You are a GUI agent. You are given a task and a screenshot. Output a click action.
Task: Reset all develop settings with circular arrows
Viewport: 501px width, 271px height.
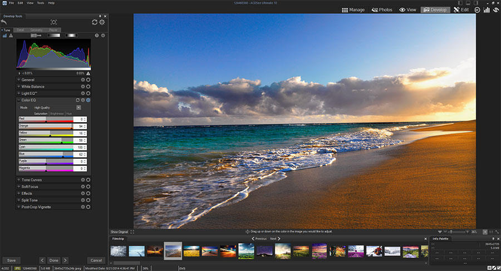pos(95,22)
